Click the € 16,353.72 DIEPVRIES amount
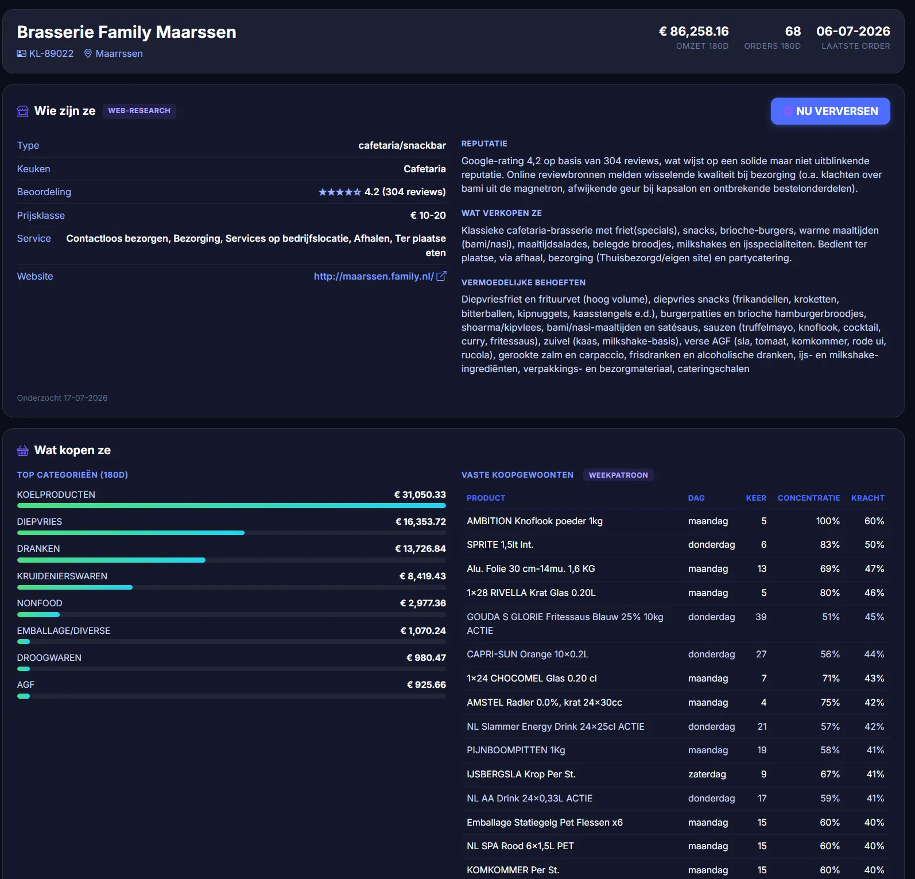 tap(420, 521)
